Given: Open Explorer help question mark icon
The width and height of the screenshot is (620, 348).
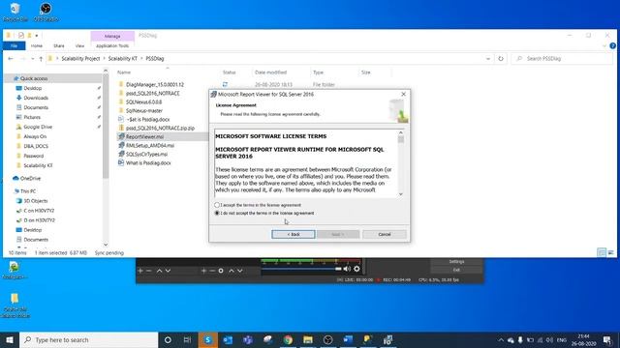Looking at the screenshot, I should (612, 45).
